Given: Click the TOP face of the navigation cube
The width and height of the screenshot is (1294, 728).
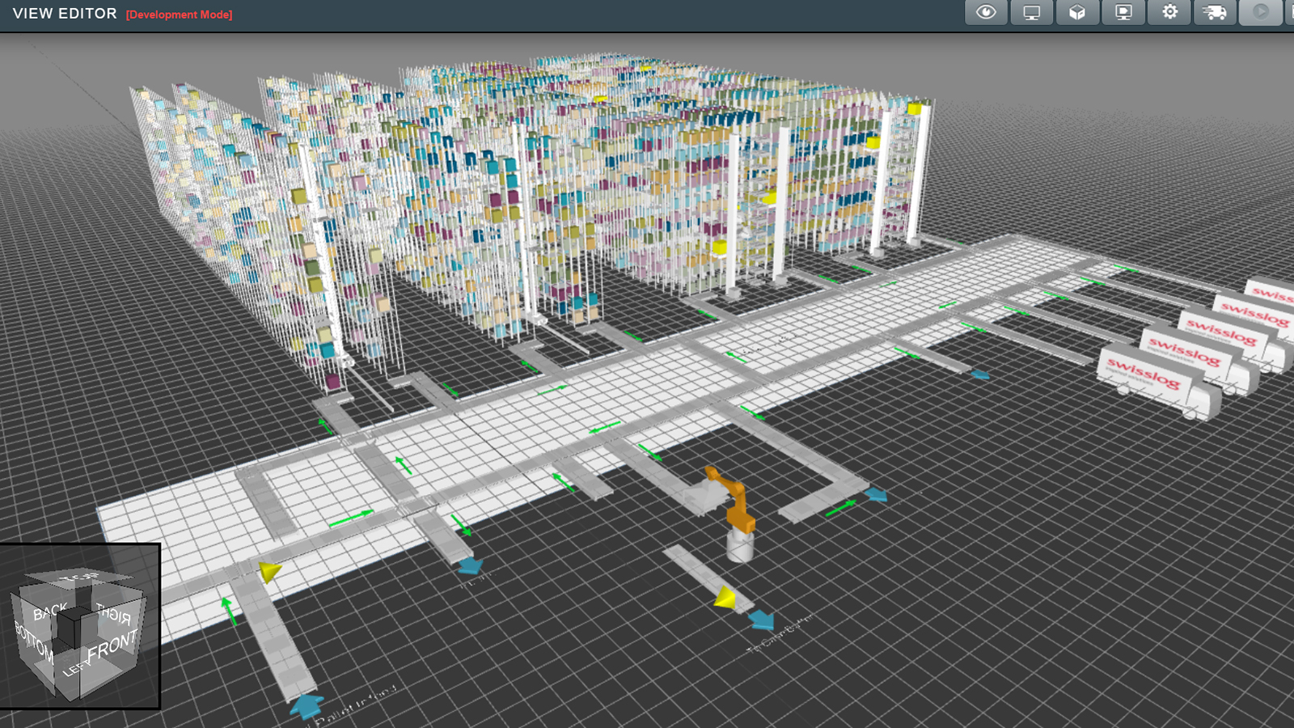Looking at the screenshot, I should (x=77, y=576).
